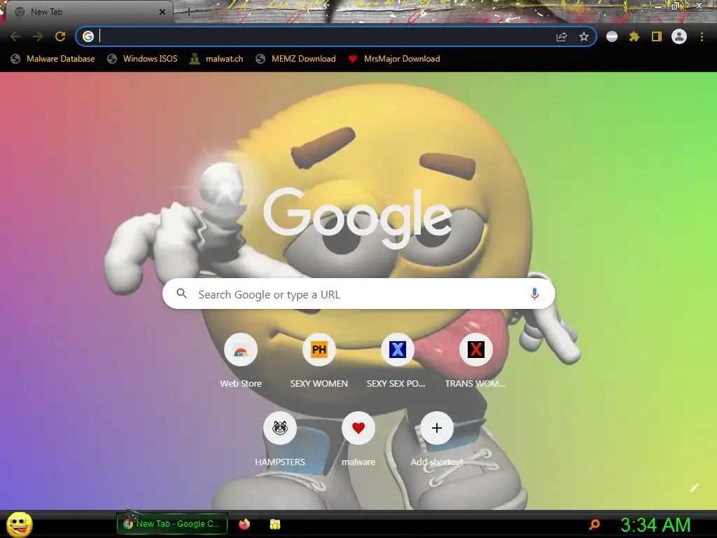Click the 3:34 AM clock

click(655, 525)
